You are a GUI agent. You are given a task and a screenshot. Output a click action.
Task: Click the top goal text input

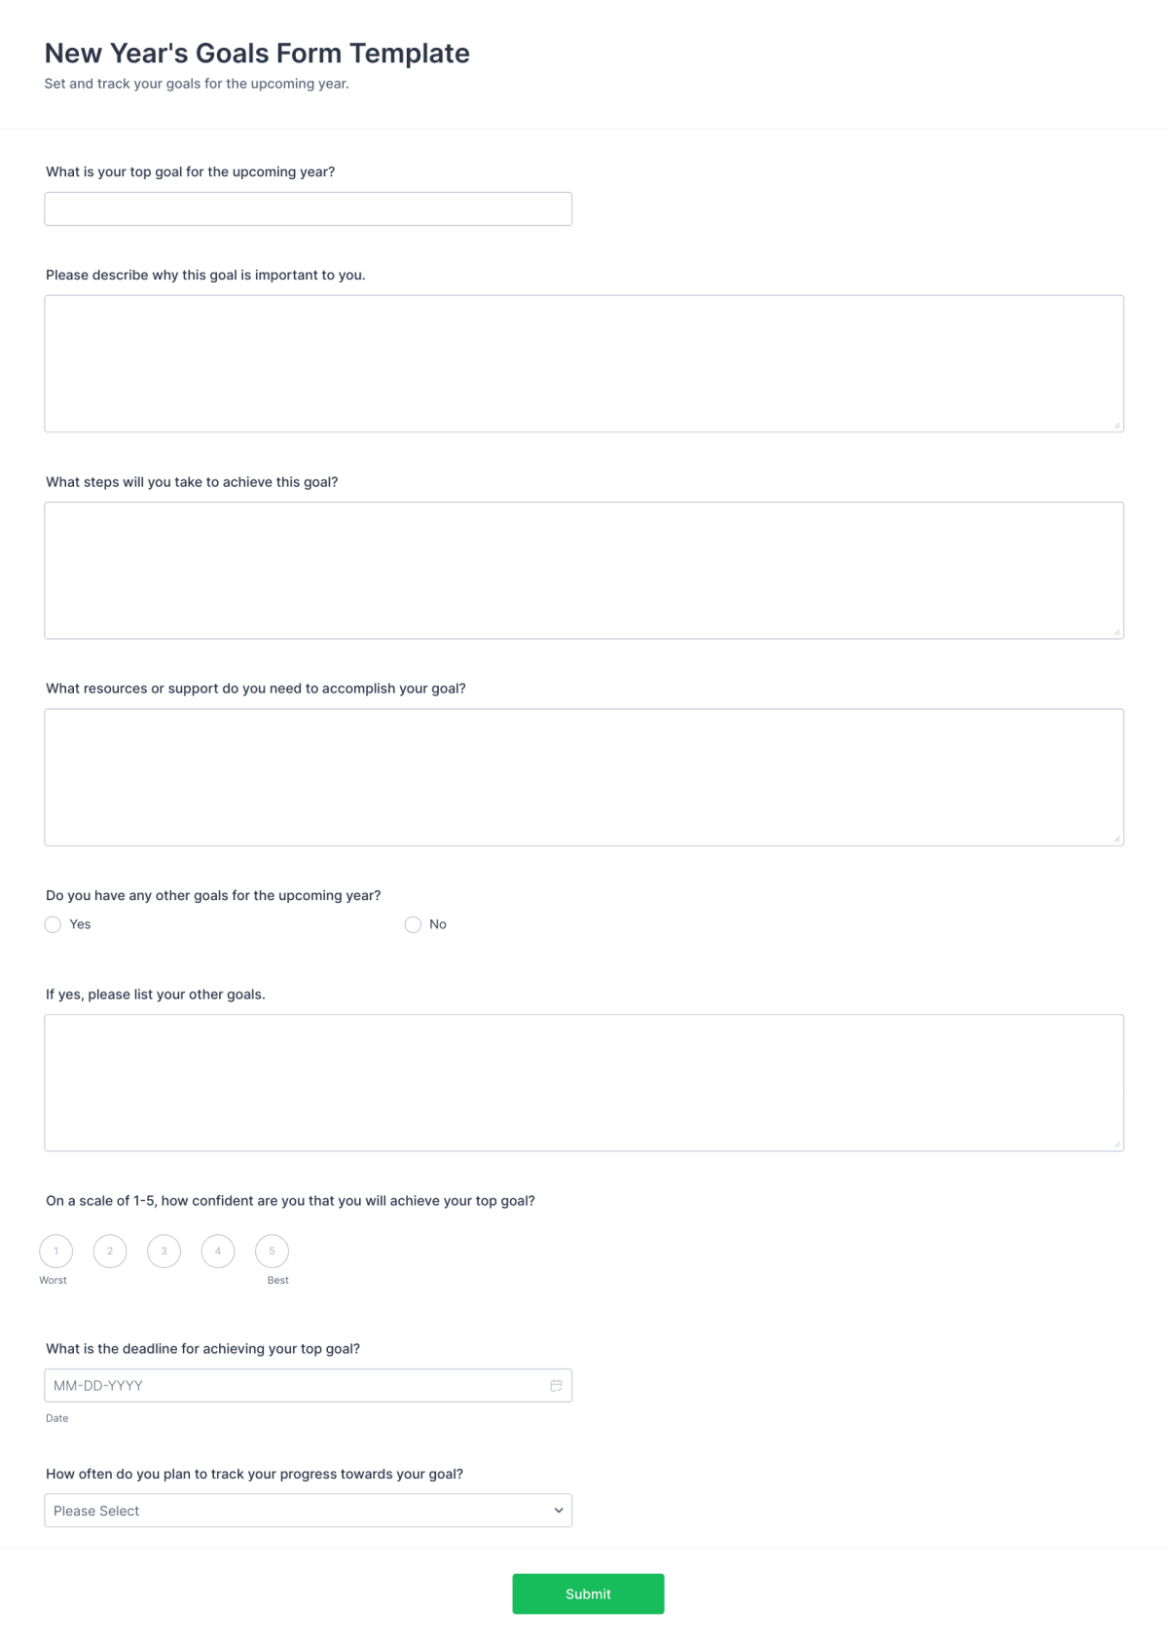click(308, 207)
